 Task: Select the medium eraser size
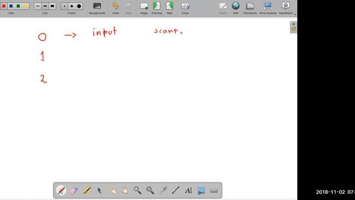[72, 6]
